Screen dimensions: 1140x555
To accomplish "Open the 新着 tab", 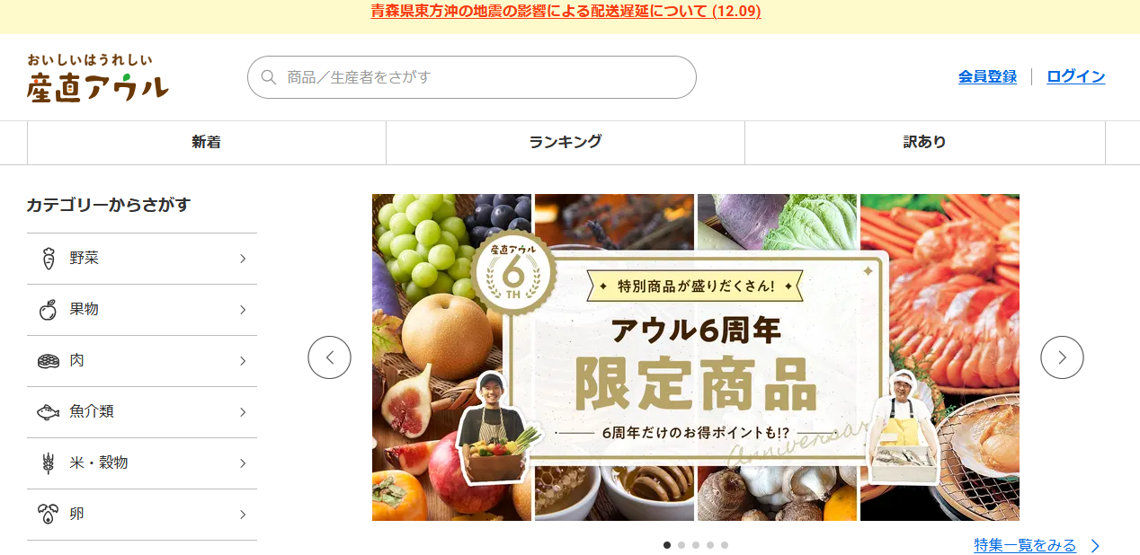I will tap(207, 143).
